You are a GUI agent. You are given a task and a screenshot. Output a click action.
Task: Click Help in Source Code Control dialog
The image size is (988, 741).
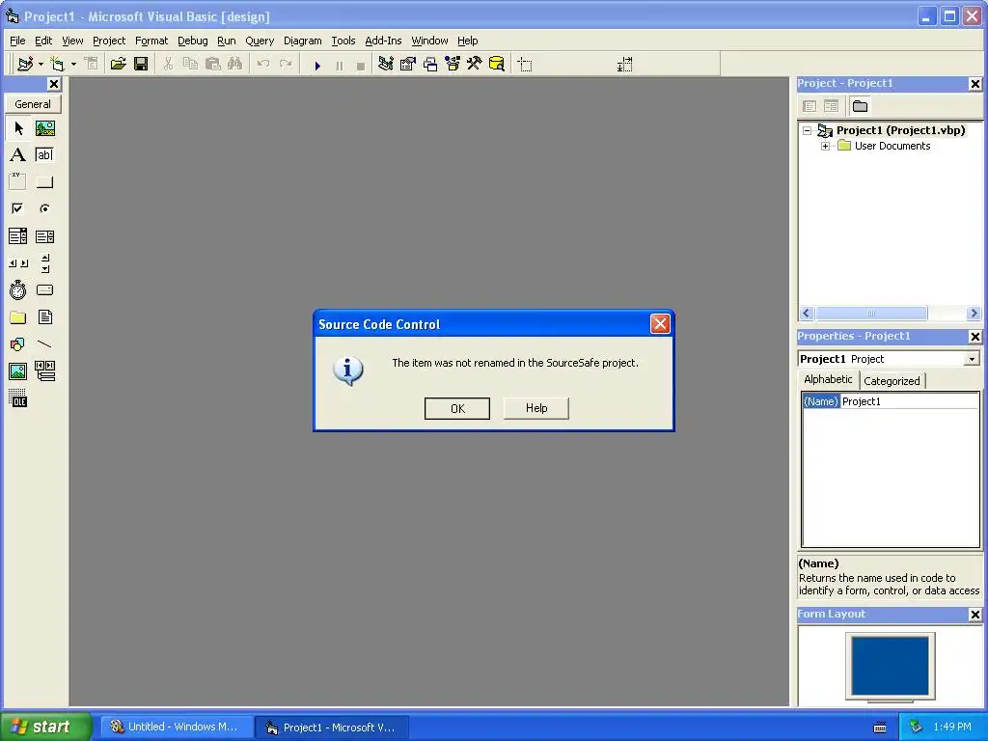536,408
